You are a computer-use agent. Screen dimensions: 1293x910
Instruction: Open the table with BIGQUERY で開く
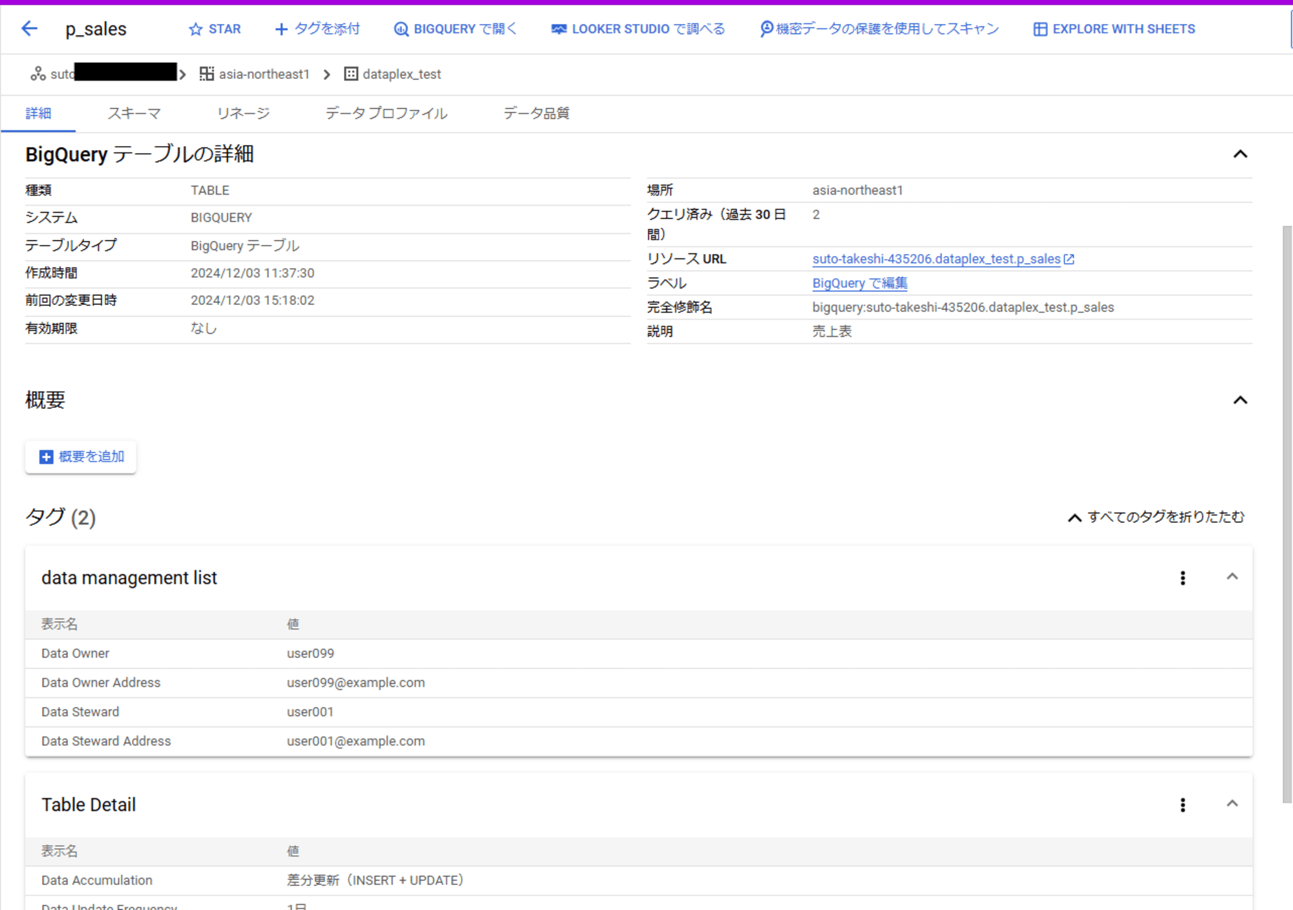(455, 29)
